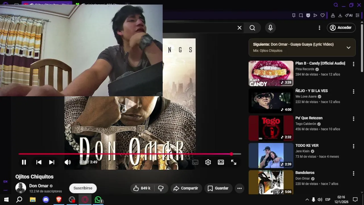Open Plan B - Candy video thumbnail
This screenshot has width=364, height=205.
(271, 73)
